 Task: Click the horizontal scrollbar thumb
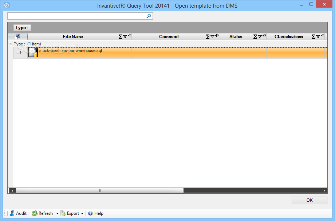click(100, 190)
